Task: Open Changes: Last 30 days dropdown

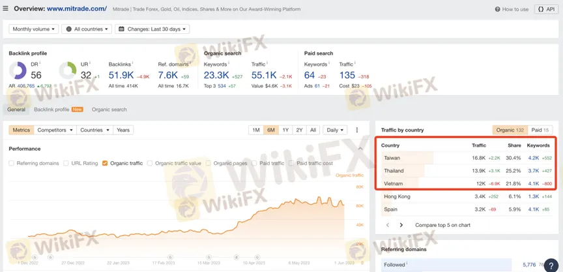Action: point(152,29)
